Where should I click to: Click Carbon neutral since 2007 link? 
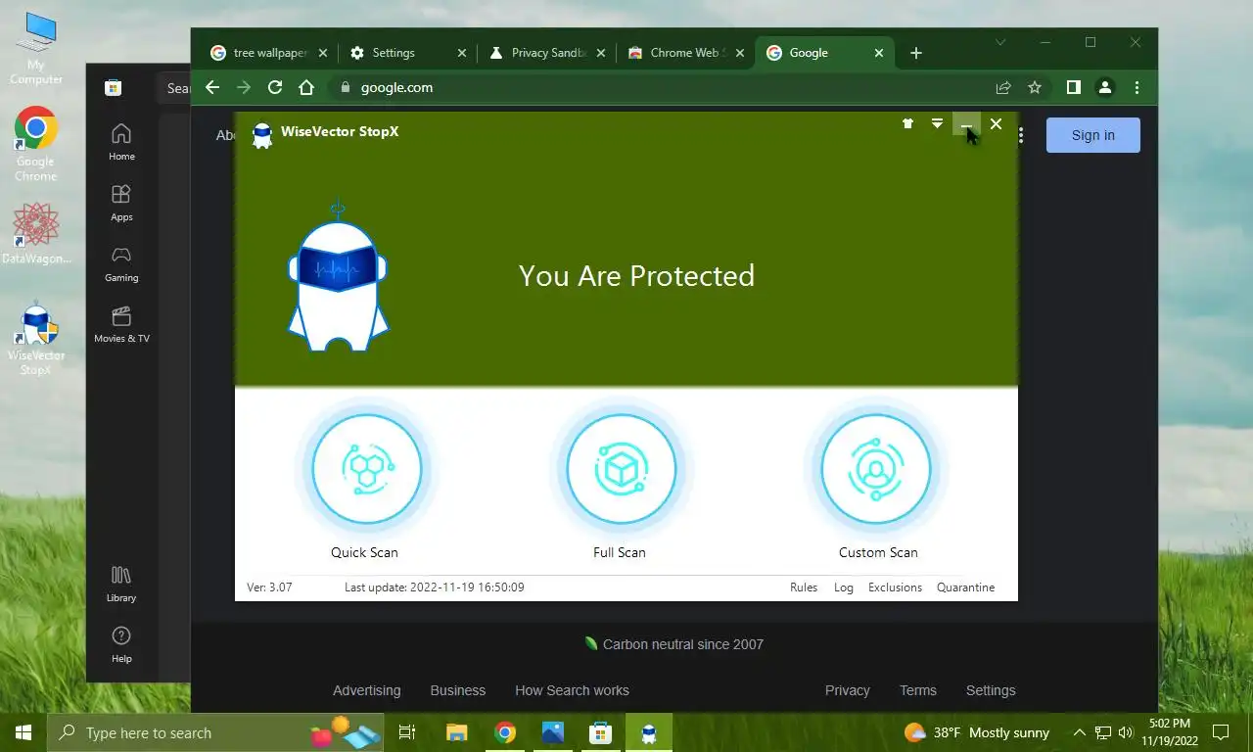pos(673,644)
